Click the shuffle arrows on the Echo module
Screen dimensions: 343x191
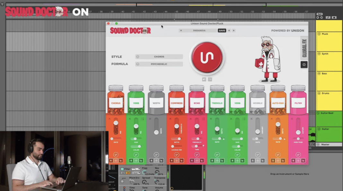click(203, 119)
